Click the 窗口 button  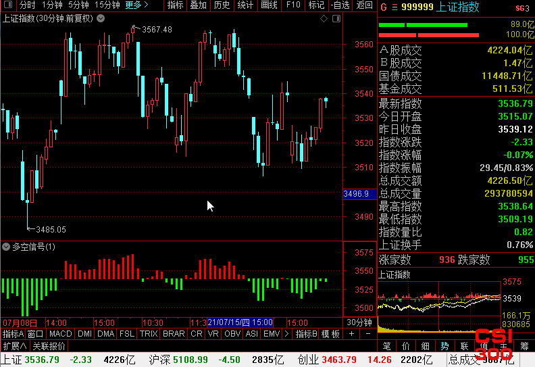click(36, 333)
